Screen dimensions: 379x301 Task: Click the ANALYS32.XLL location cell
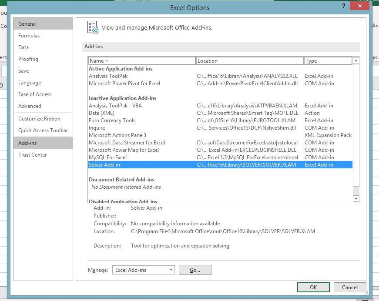(x=247, y=76)
